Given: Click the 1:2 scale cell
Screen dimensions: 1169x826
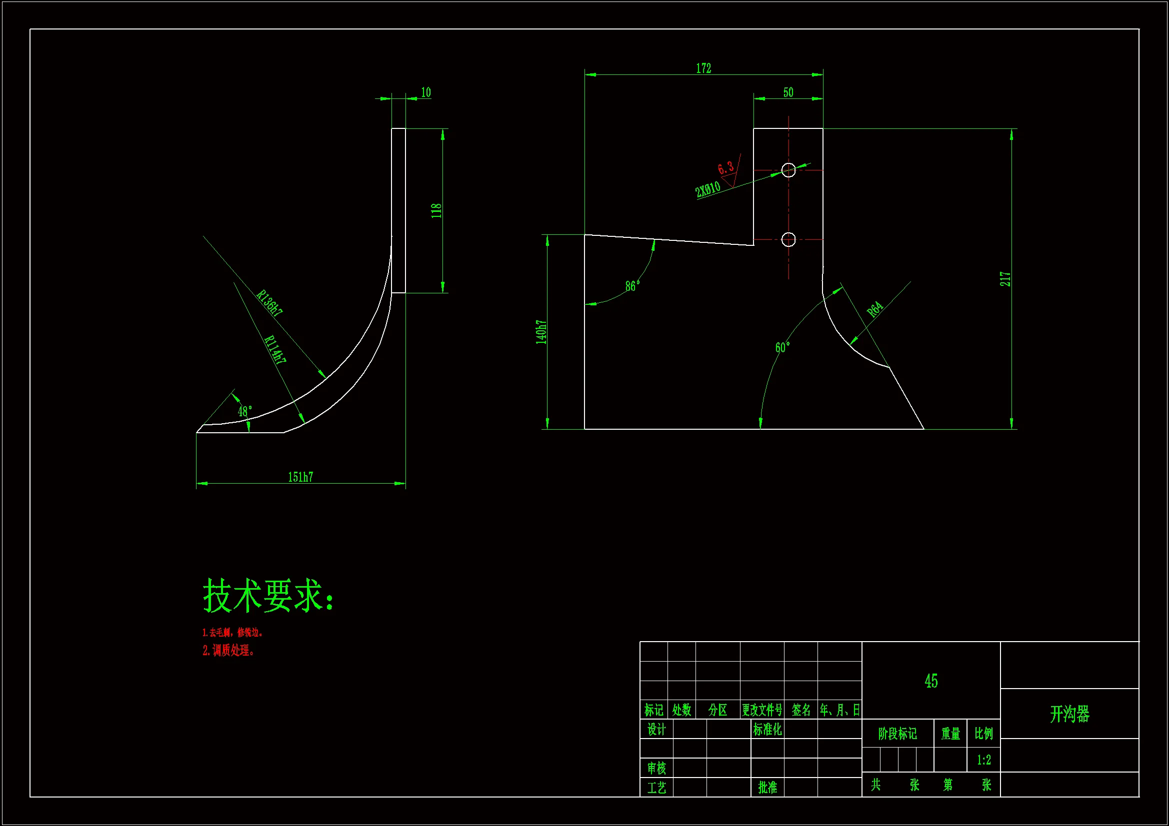Looking at the screenshot, I should [x=983, y=760].
